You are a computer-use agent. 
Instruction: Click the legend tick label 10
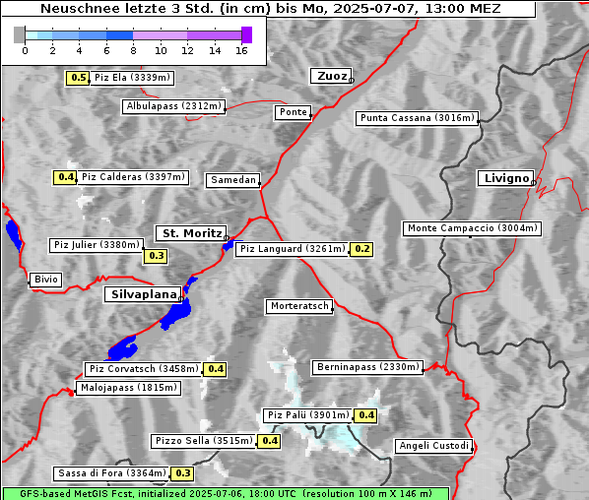(x=161, y=50)
